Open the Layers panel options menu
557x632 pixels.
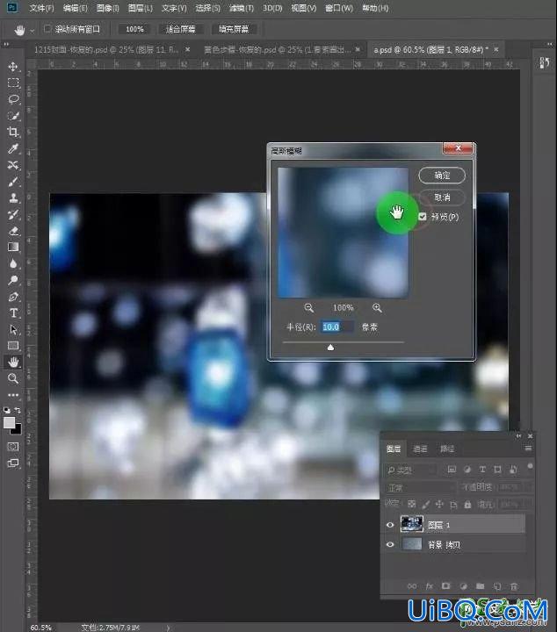tap(528, 449)
